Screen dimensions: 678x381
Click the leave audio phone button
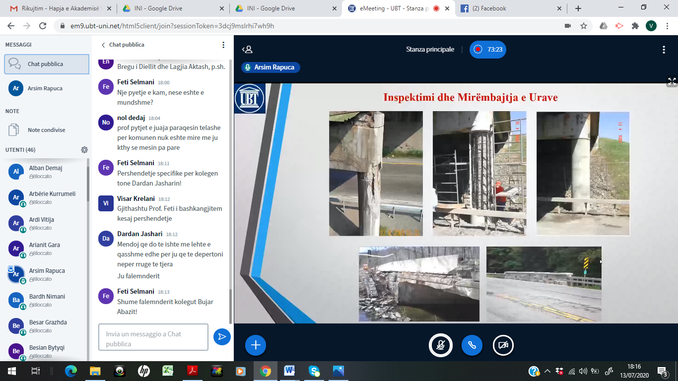[x=472, y=345]
